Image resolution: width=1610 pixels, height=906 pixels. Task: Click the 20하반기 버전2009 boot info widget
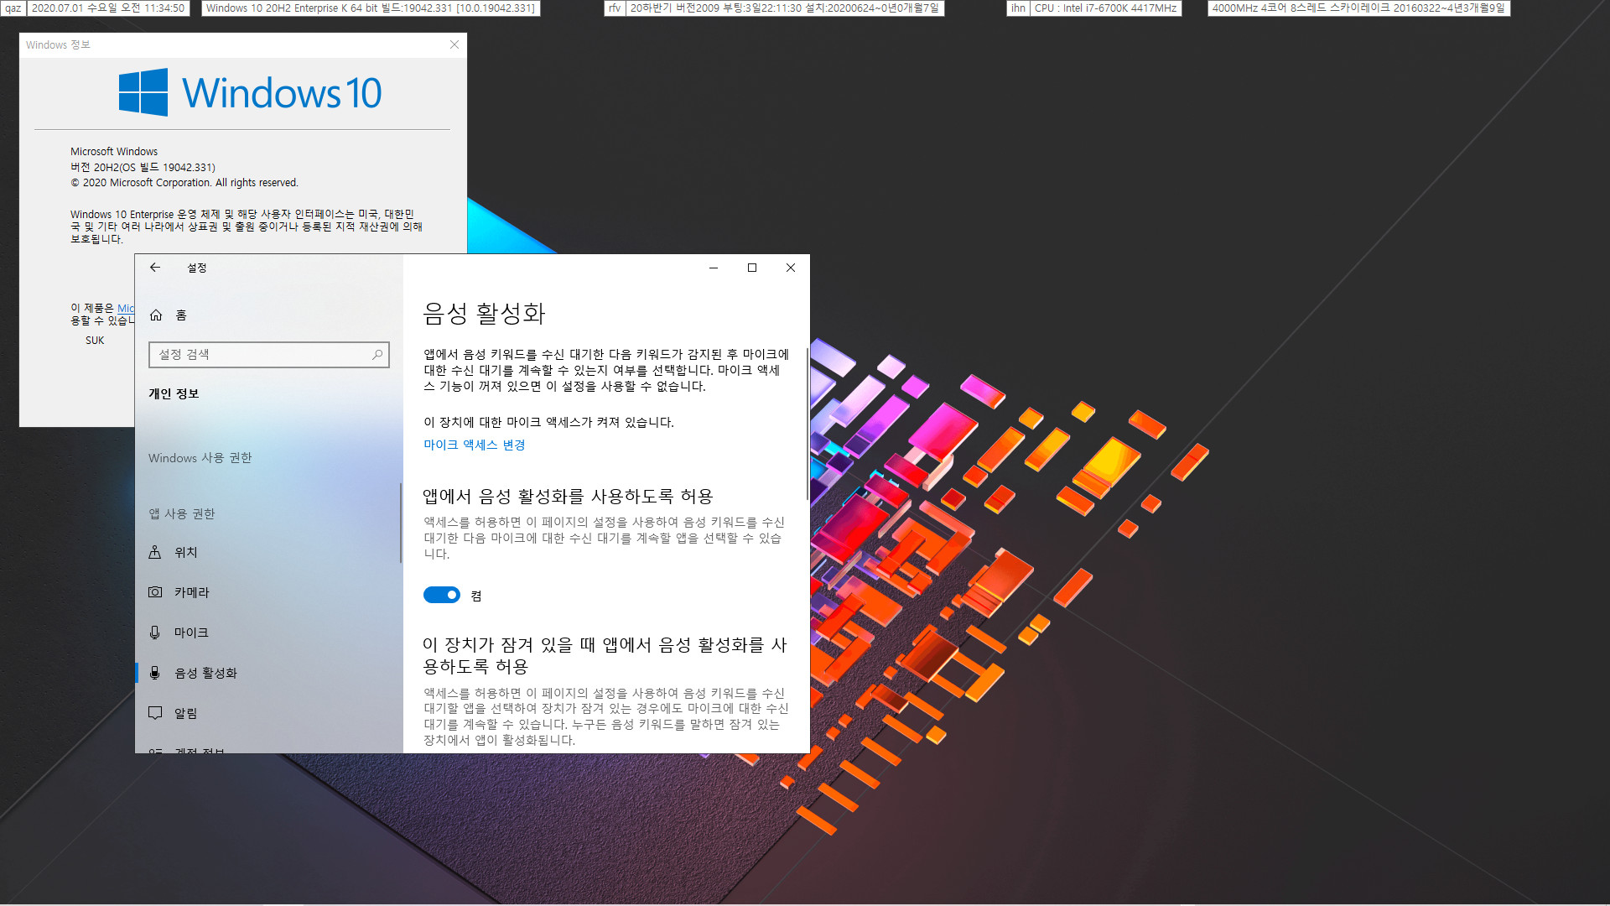(x=785, y=8)
